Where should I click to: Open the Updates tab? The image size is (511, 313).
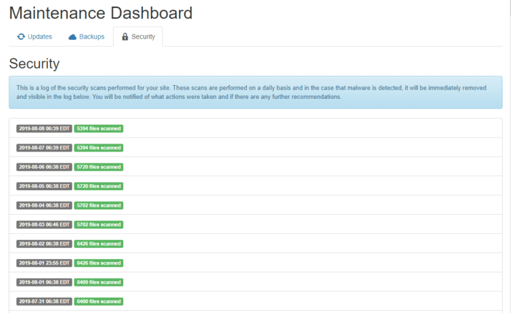[x=35, y=37]
